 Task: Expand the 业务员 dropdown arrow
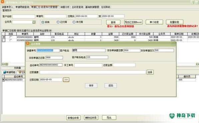[34, 22]
